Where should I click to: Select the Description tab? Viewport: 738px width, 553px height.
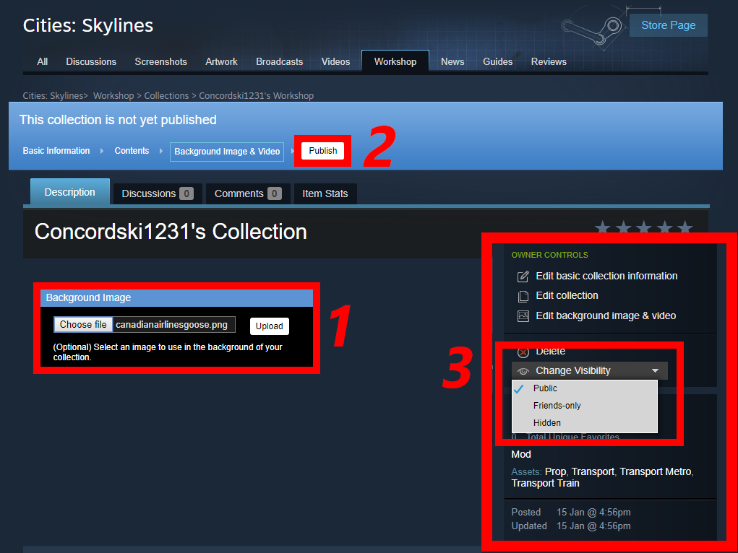tap(69, 192)
